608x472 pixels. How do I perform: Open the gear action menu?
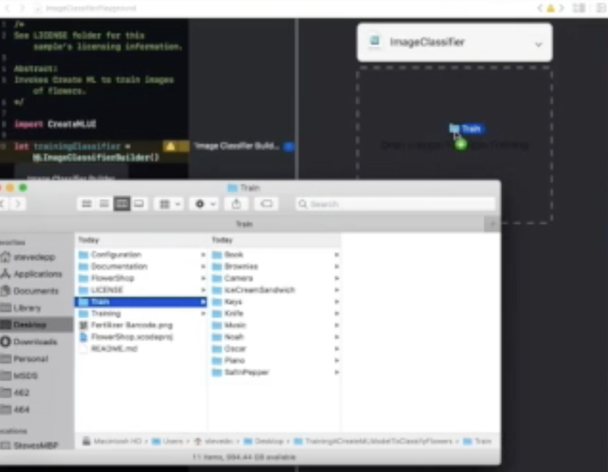(205, 204)
